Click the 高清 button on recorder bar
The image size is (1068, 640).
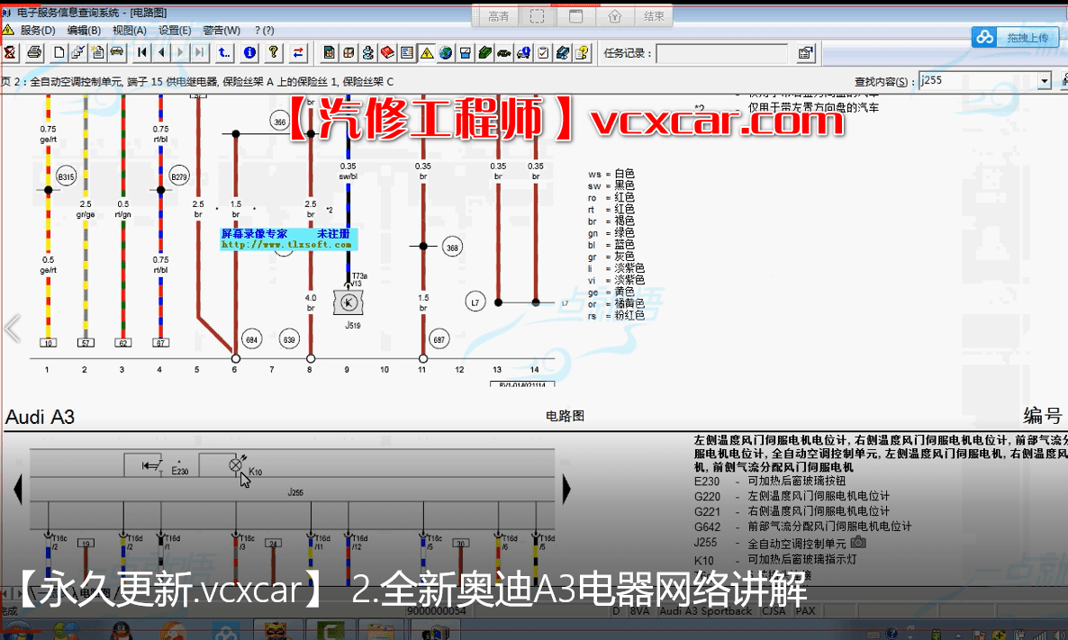(x=498, y=16)
